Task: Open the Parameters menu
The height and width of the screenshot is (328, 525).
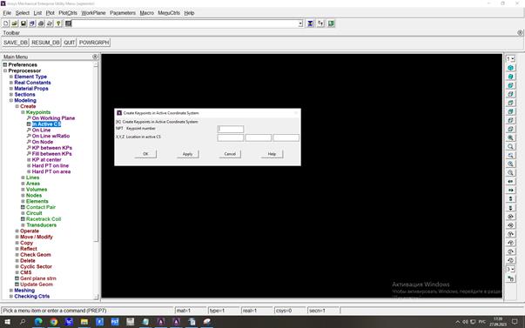Action: pyautogui.click(x=123, y=13)
